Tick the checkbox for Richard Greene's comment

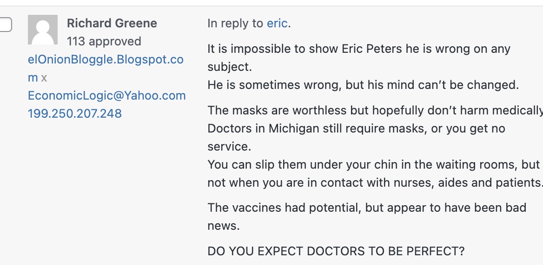(5, 24)
